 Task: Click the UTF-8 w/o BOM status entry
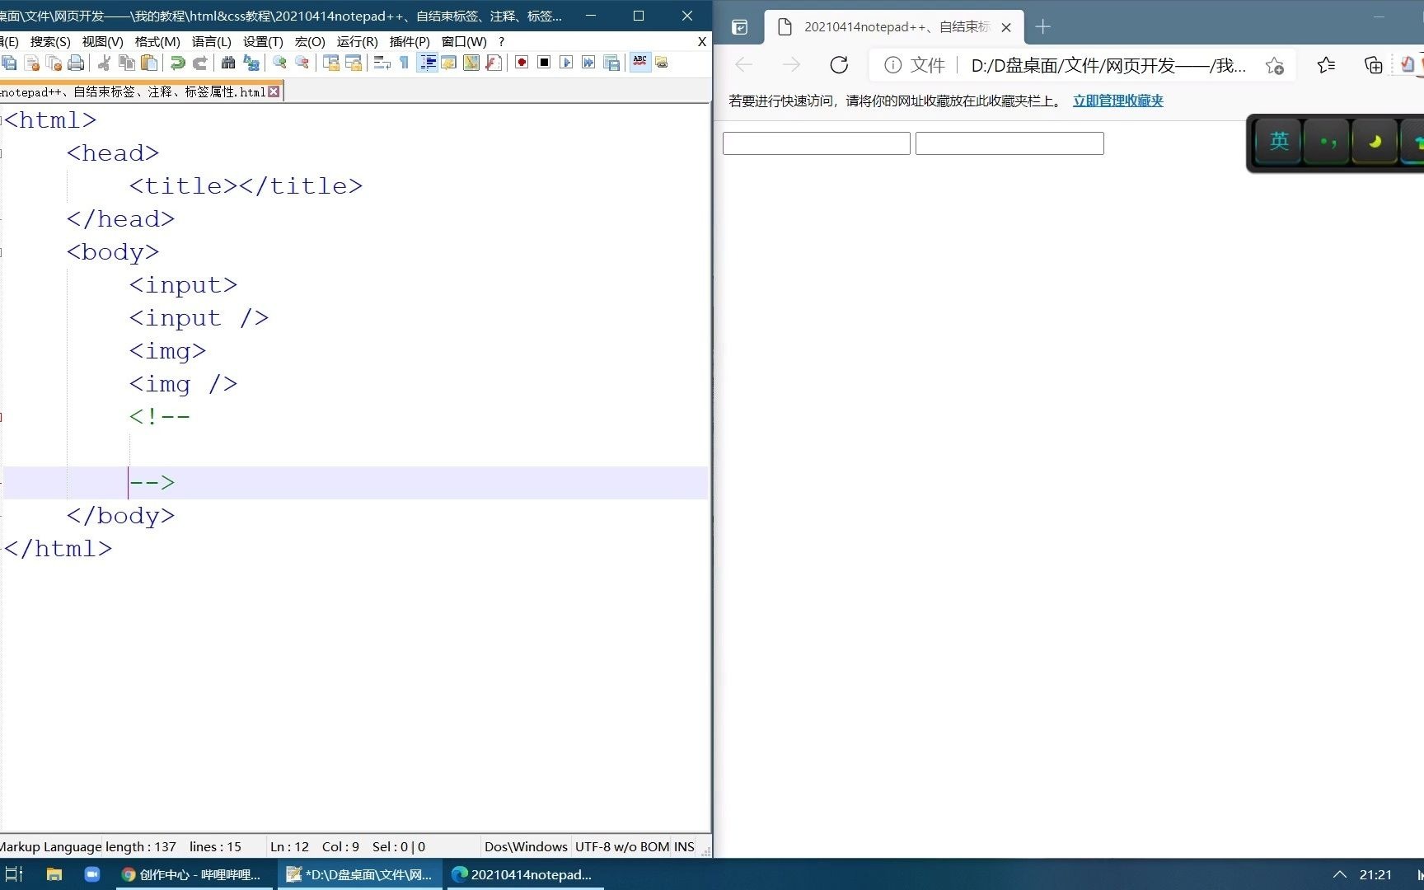[x=622, y=846]
